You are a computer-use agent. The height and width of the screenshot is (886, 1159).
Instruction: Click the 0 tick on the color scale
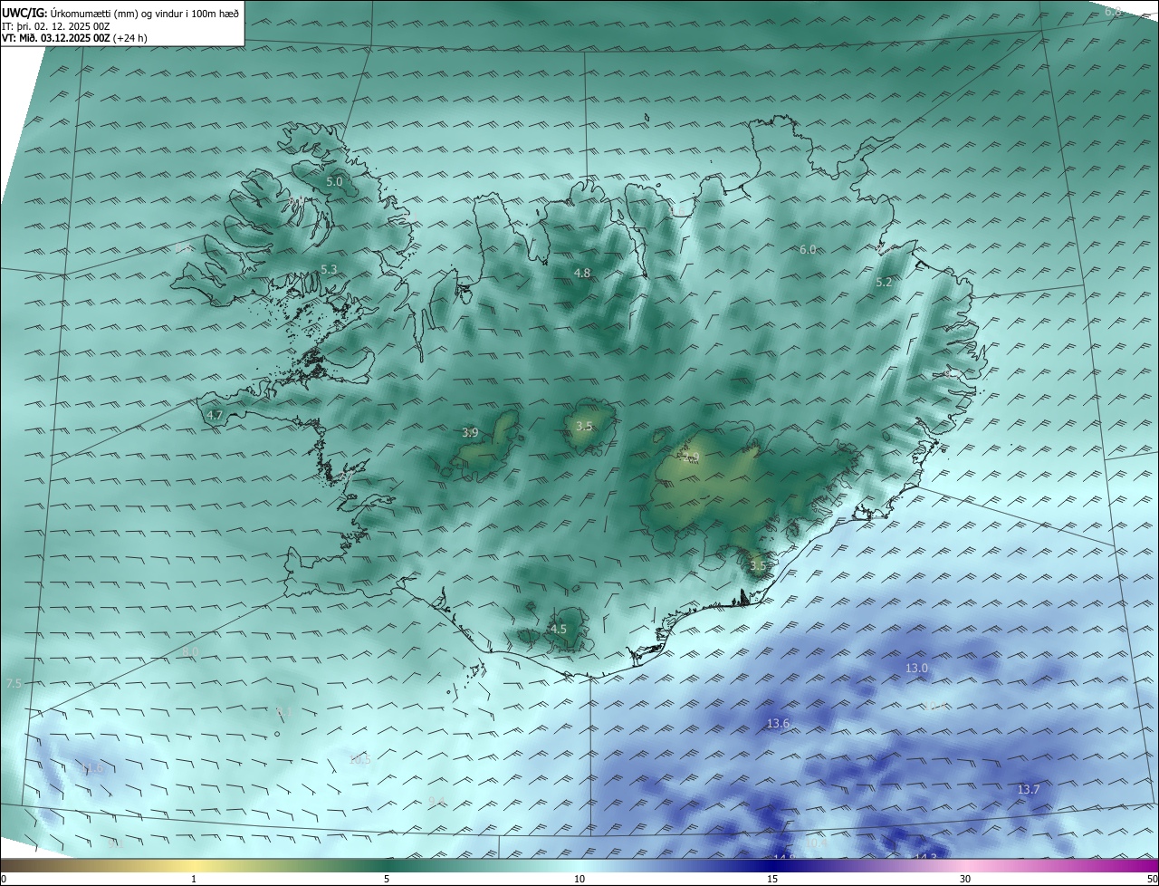(x=4, y=879)
